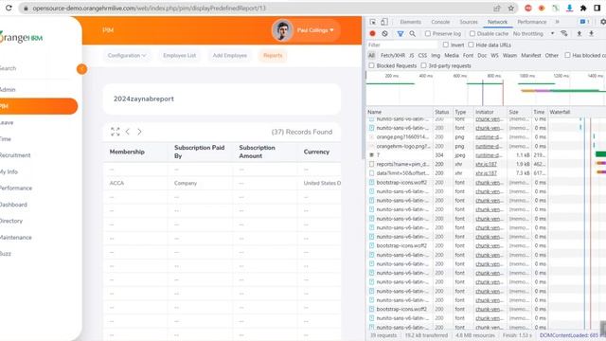Sort network requests by Status column
Screen dimensions: 606x341
[442, 112]
